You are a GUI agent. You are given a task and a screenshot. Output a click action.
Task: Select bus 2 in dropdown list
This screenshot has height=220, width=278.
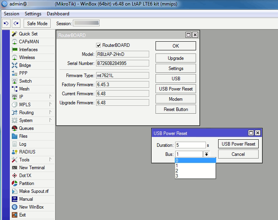(x=195, y=170)
